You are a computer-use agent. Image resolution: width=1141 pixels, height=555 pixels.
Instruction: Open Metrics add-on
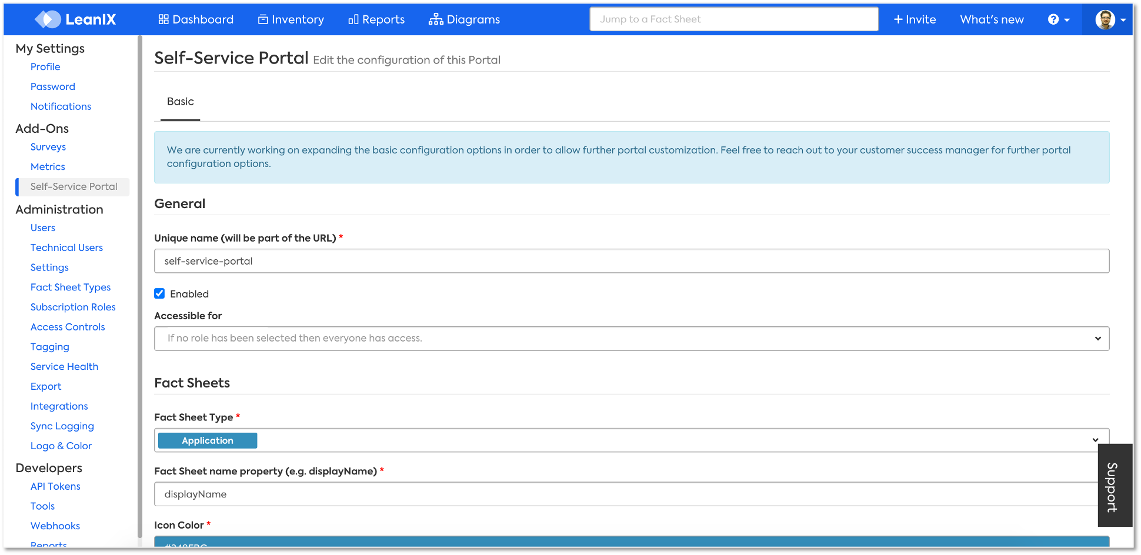point(48,167)
